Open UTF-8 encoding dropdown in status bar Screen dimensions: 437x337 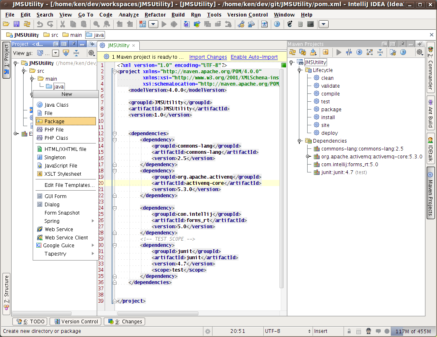(288, 331)
